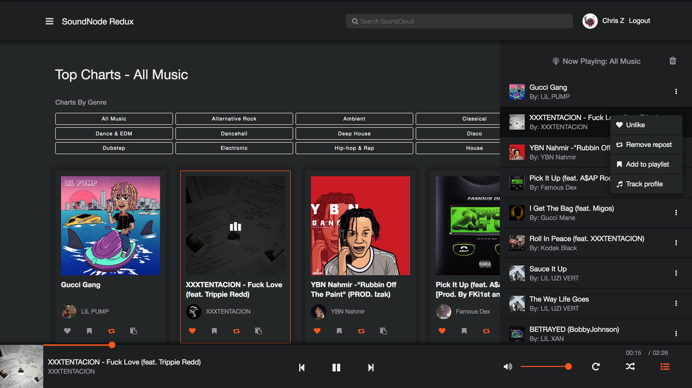692x388 pixels.
Task: Play the Gucci Gang album artwork
Action: 111,225
